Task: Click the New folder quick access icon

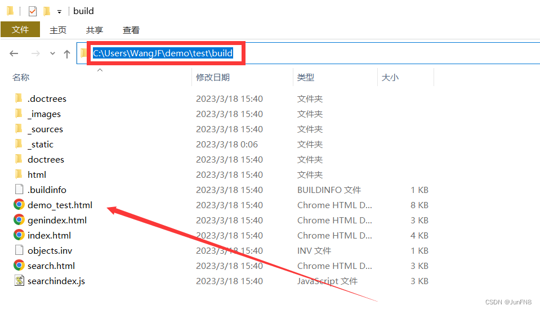Action: pyautogui.click(x=47, y=11)
